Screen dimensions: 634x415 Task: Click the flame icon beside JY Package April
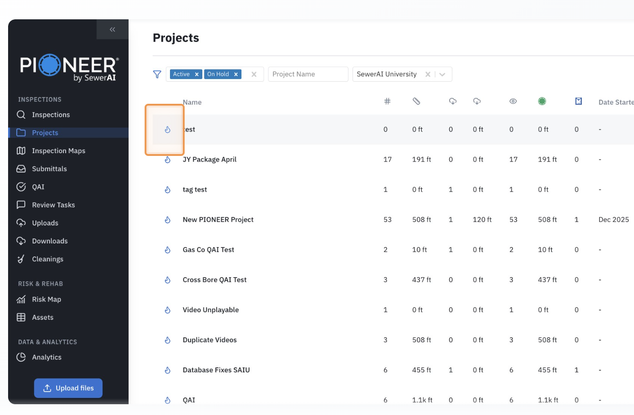[168, 160]
